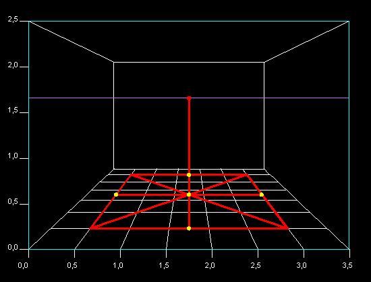
Task: Click the front-left corner of the red rectangle
Action: click(x=90, y=228)
